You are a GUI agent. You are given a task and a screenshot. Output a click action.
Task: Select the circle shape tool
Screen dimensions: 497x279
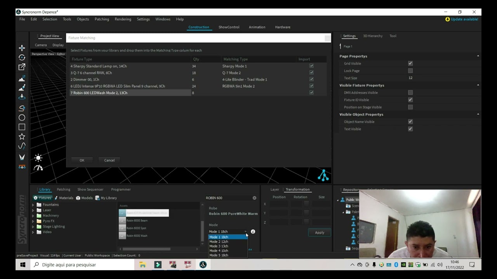[22, 117]
